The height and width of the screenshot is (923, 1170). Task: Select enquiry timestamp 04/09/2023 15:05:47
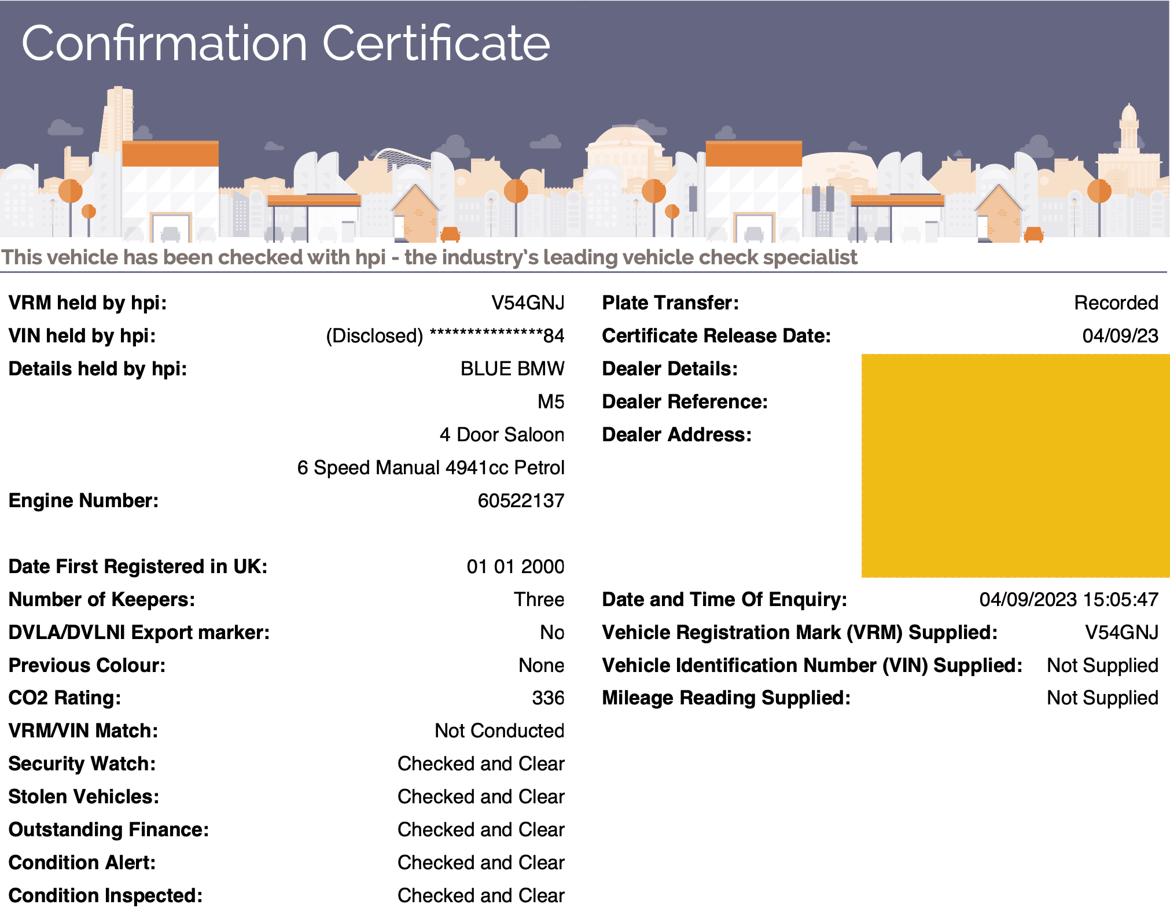(x=1069, y=599)
